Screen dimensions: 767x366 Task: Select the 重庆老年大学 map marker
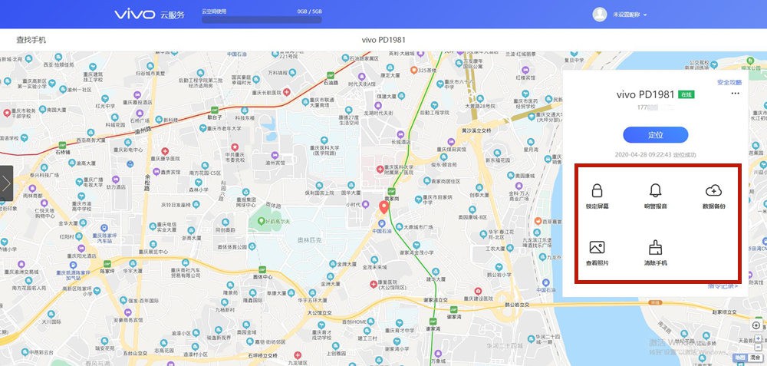click(x=203, y=128)
